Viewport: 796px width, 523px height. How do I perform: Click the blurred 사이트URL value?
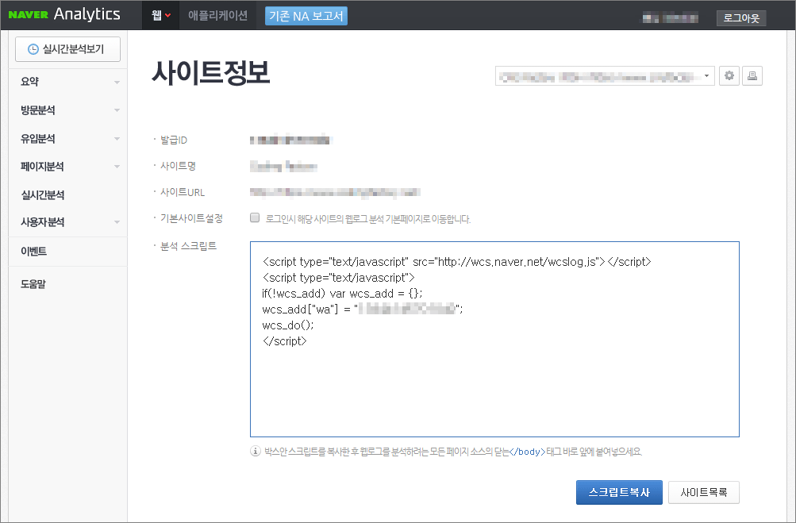(x=335, y=192)
